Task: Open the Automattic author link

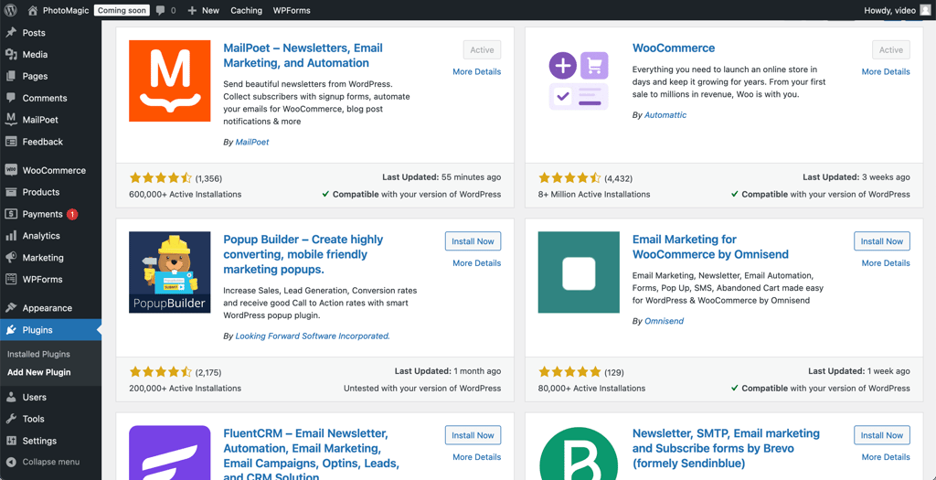Action: pos(665,114)
